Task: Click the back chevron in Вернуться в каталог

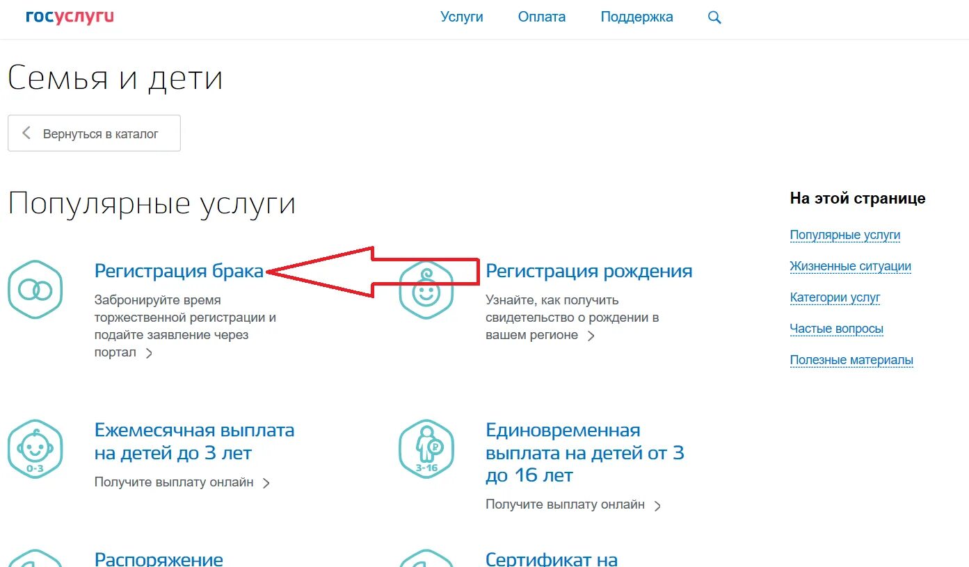Action: coord(26,133)
